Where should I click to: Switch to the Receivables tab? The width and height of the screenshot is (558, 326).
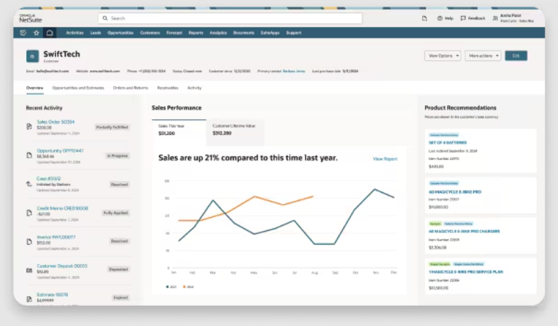click(168, 88)
